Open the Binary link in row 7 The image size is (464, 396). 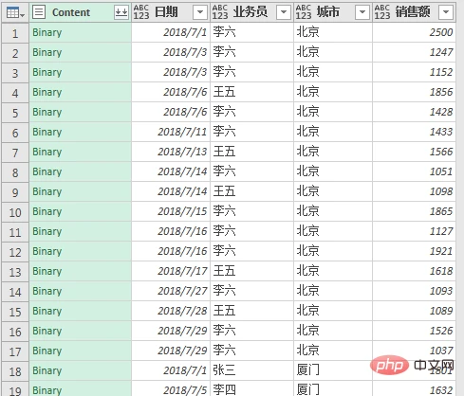tap(47, 152)
